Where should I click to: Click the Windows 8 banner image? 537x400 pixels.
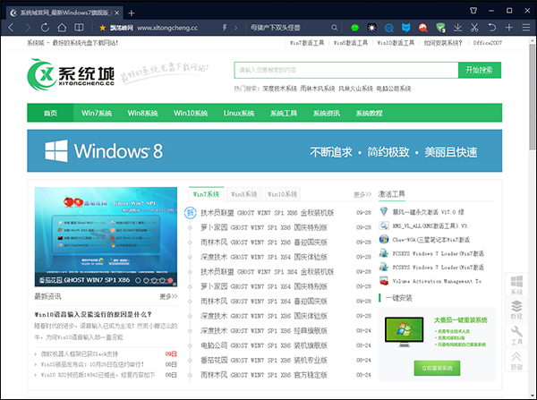pos(264,150)
